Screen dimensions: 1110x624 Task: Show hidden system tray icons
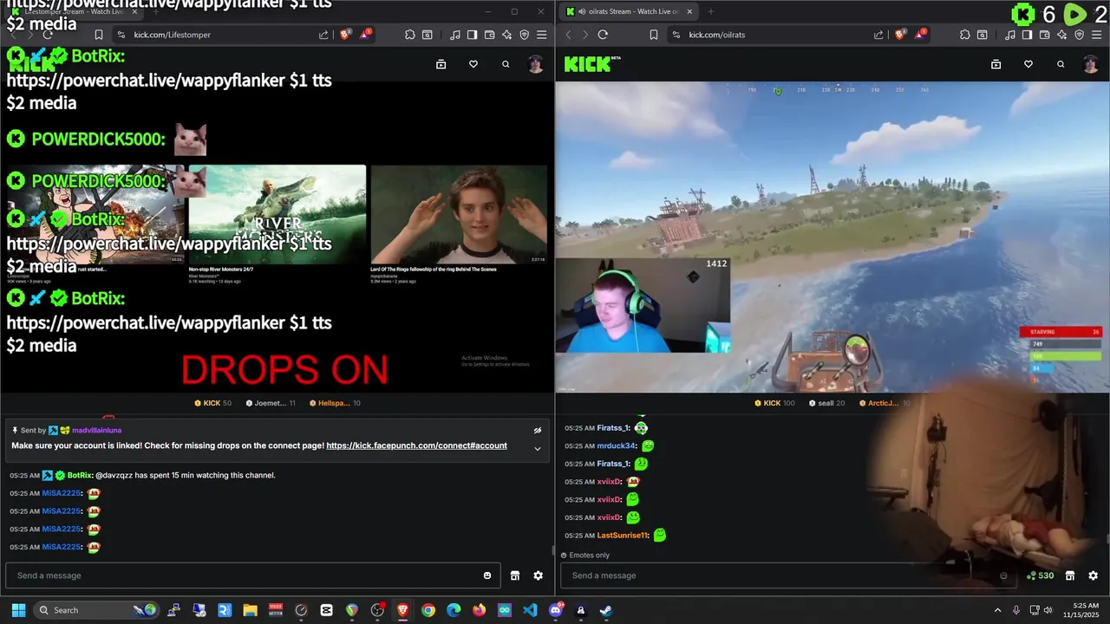(997, 610)
